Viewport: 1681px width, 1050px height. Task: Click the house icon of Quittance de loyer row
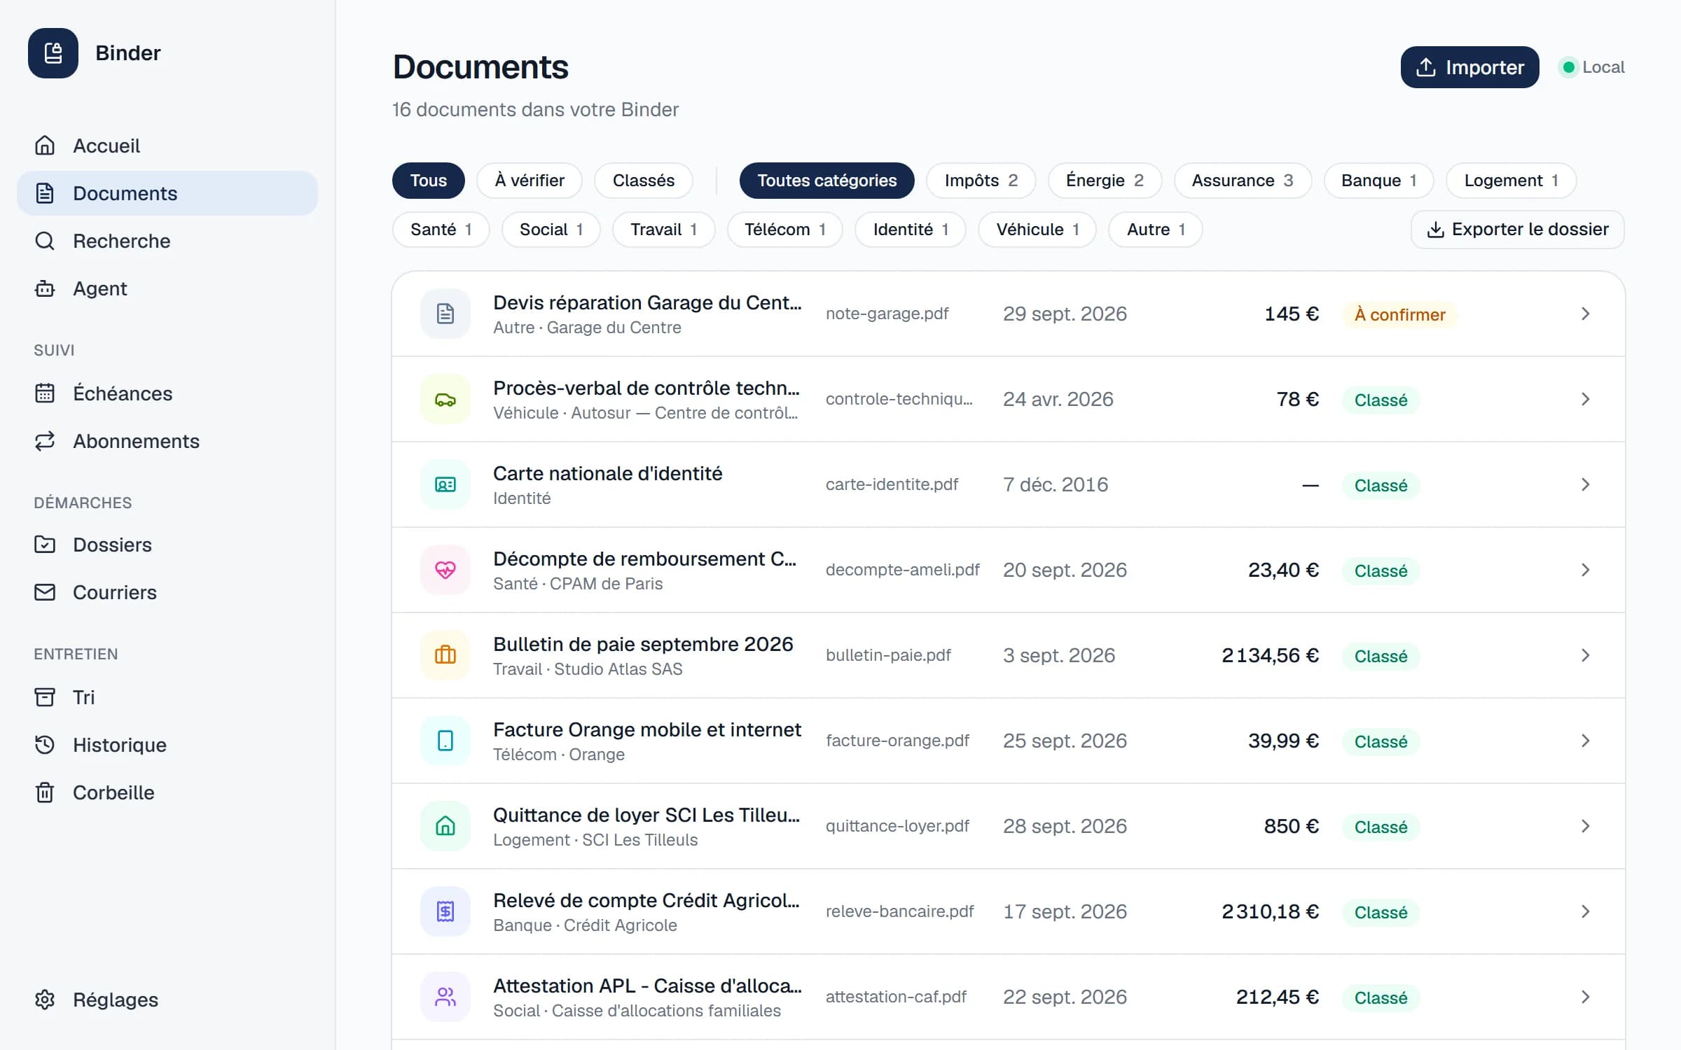click(445, 826)
